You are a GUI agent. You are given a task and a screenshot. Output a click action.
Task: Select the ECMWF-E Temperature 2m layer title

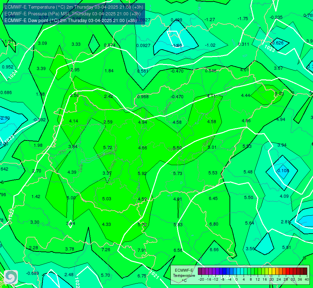74,7
